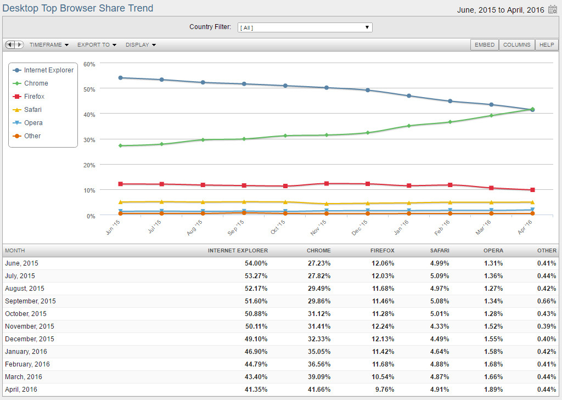The width and height of the screenshot is (562, 400).
Task: Click the HELP button
Action: [x=547, y=44]
